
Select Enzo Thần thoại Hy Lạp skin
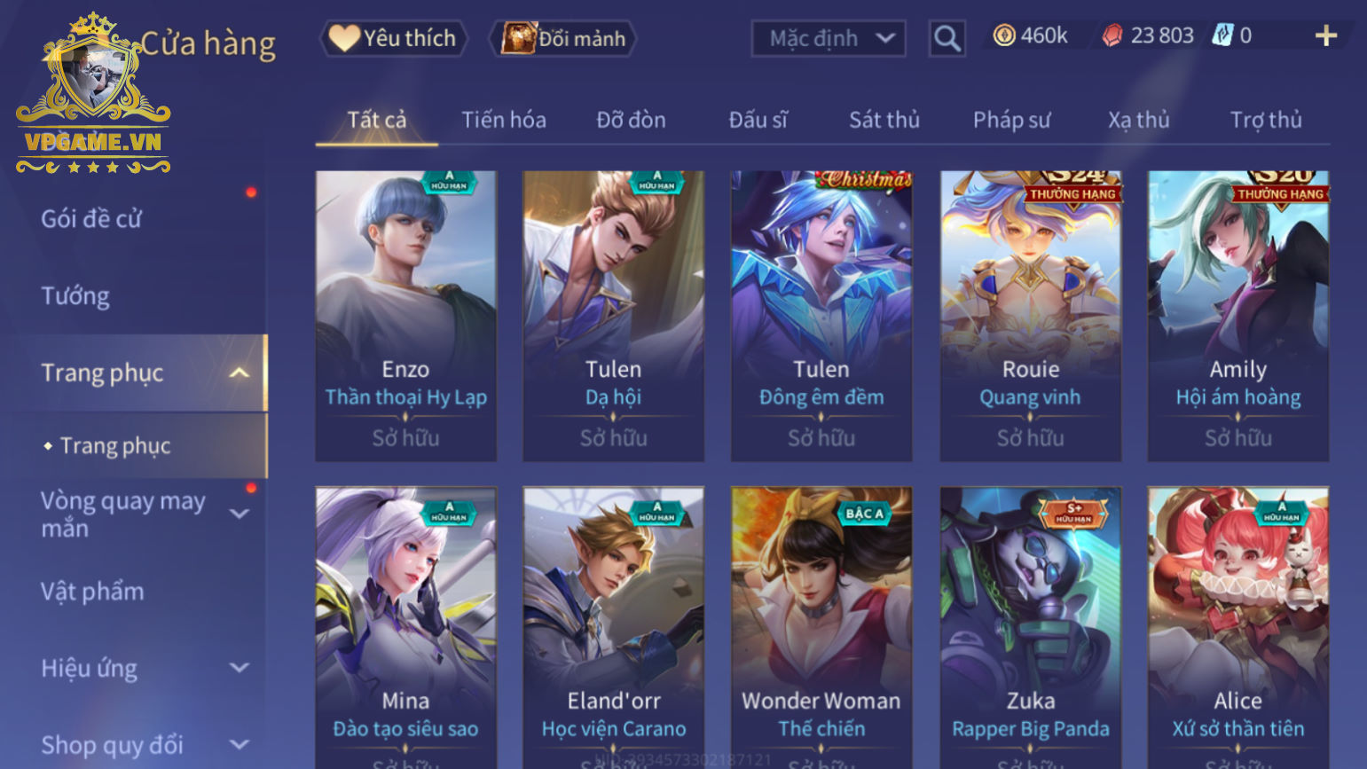point(405,316)
